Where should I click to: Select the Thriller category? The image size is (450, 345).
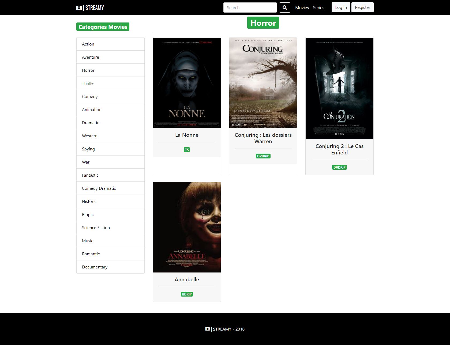pos(110,83)
